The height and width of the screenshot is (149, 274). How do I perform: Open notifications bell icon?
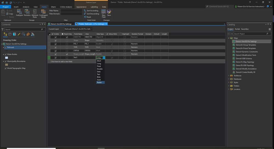267,7
